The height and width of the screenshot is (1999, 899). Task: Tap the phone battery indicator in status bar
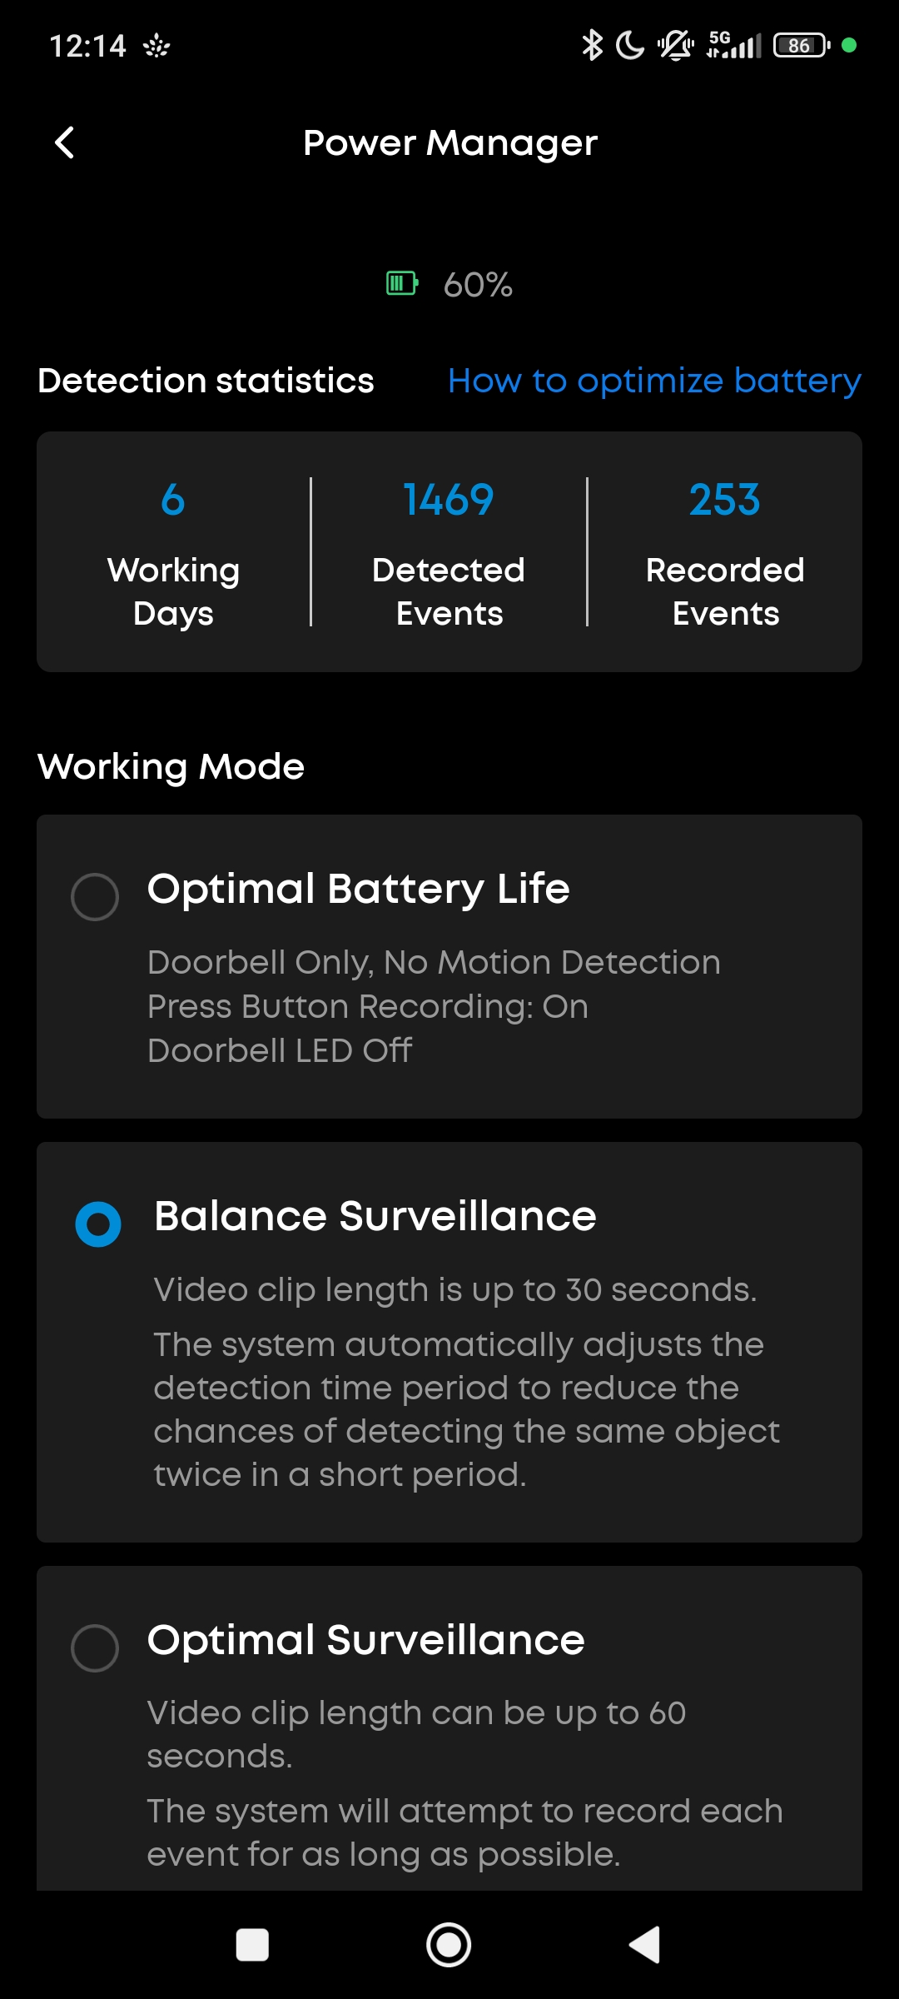pos(802,45)
